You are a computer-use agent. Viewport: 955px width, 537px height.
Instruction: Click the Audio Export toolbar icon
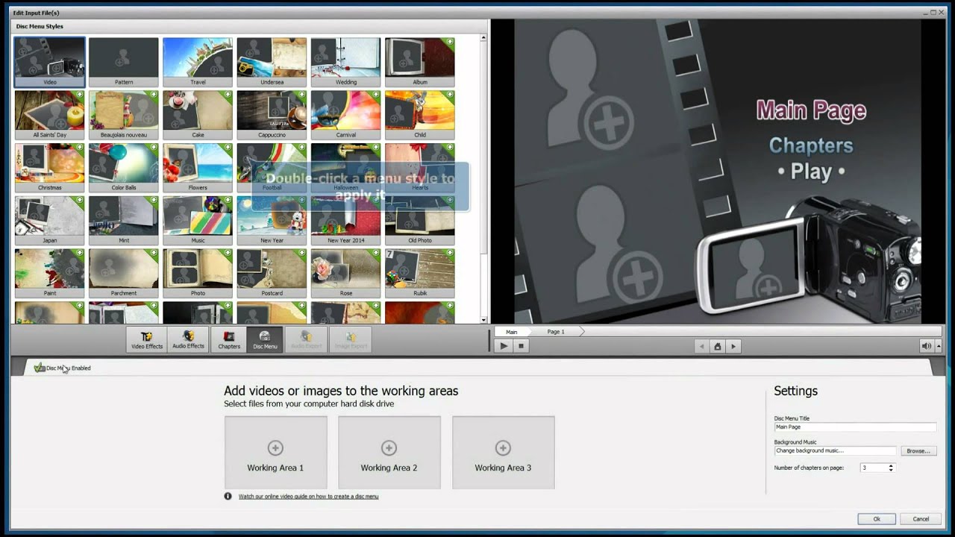[x=306, y=339]
